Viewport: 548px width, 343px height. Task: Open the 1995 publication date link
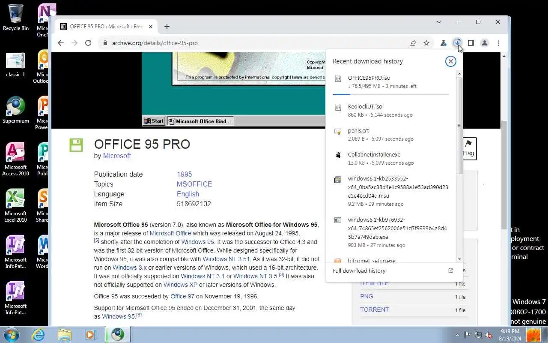pos(184,175)
